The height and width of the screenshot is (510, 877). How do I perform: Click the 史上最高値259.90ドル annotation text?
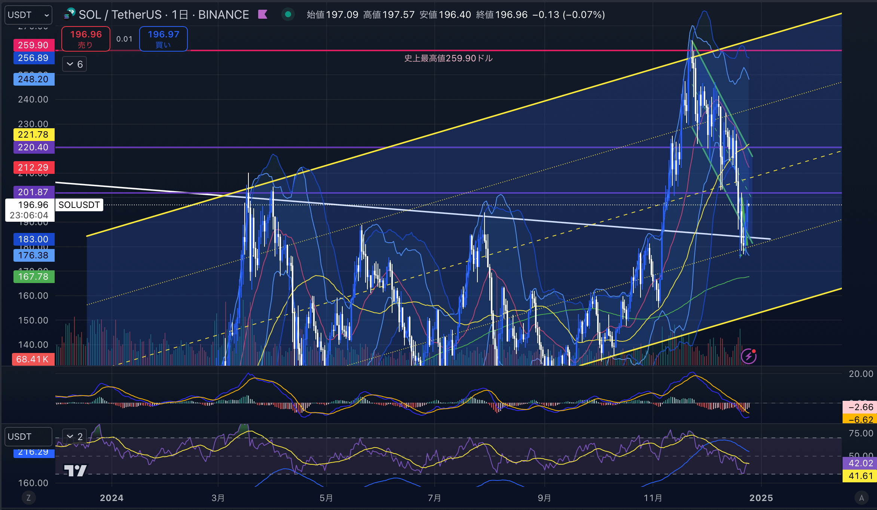click(448, 58)
